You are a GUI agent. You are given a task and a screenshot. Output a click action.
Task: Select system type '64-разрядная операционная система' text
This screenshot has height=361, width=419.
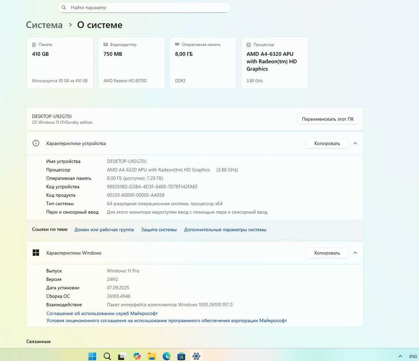click(147, 204)
